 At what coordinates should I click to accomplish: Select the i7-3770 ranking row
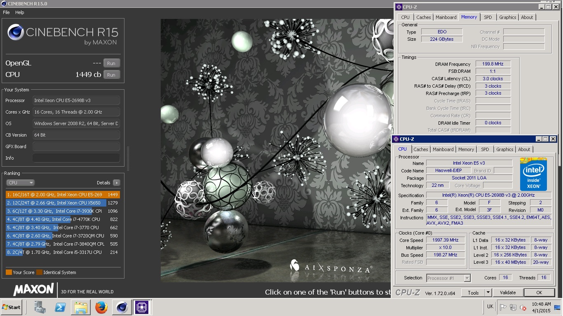click(63, 228)
